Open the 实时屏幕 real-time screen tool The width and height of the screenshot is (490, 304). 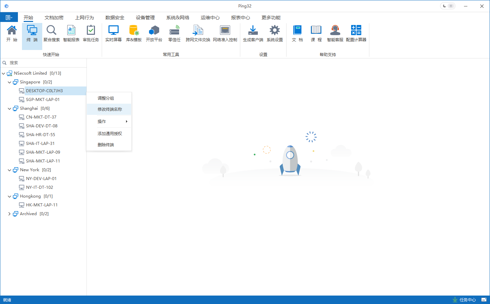[x=113, y=33]
